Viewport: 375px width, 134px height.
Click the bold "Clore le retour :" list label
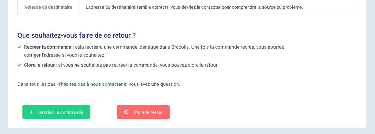tap(40, 65)
